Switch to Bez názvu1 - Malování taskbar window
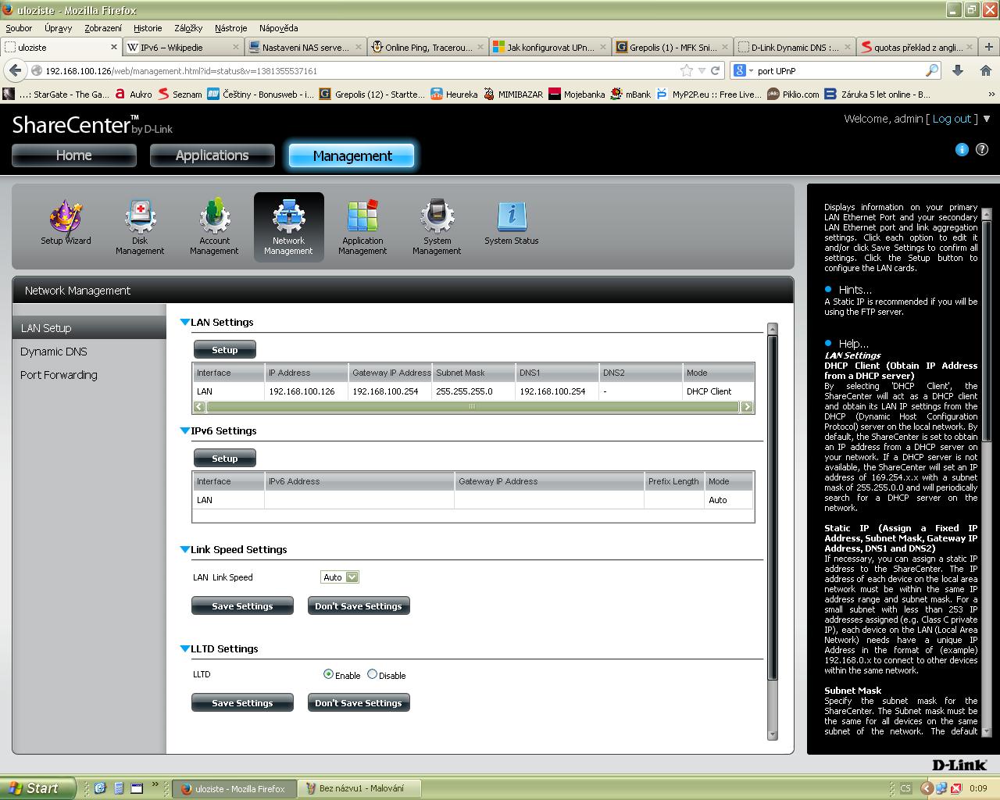Viewport: 1000px width, 800px height. point(361,788)
